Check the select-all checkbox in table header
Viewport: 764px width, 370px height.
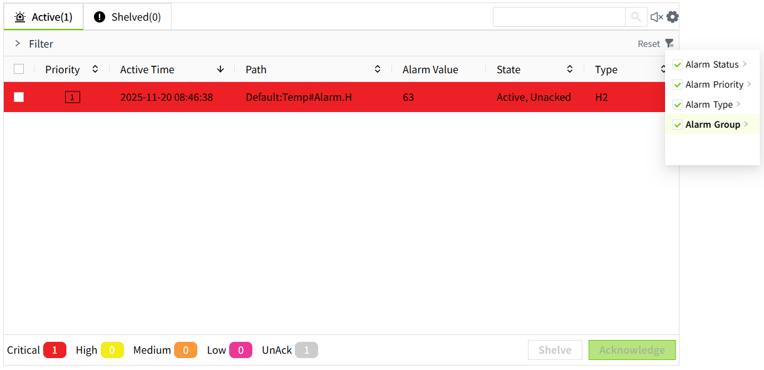coord(19,69)
